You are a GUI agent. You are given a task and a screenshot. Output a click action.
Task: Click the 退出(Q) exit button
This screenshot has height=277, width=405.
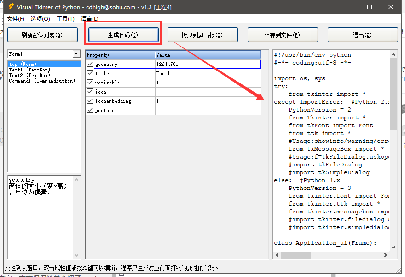pyautogui.click(x=363, y=35)
